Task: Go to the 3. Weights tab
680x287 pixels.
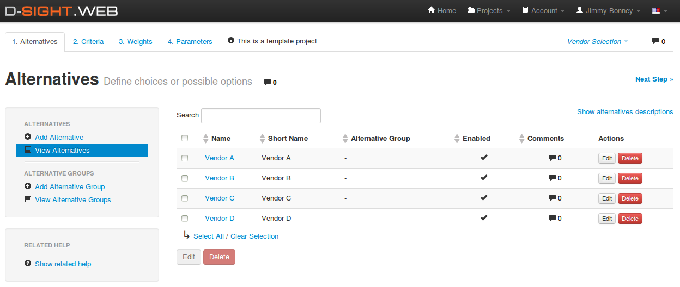Action: (136, 42)
